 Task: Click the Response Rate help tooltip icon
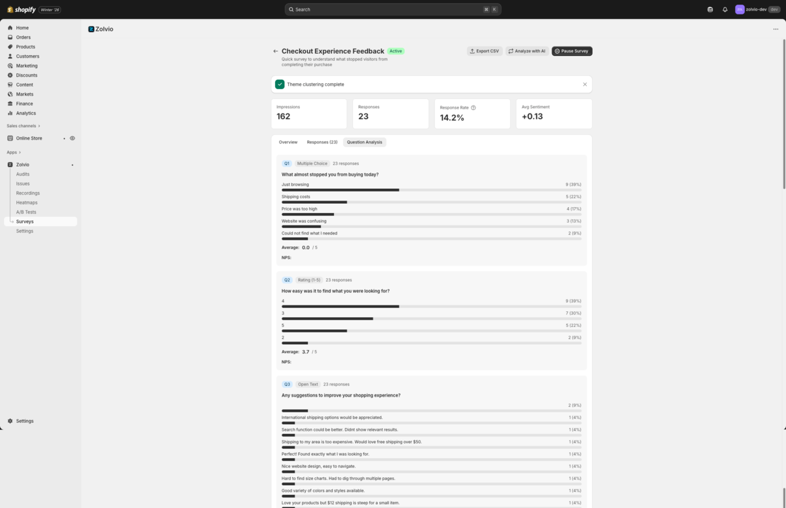(473, 107)
